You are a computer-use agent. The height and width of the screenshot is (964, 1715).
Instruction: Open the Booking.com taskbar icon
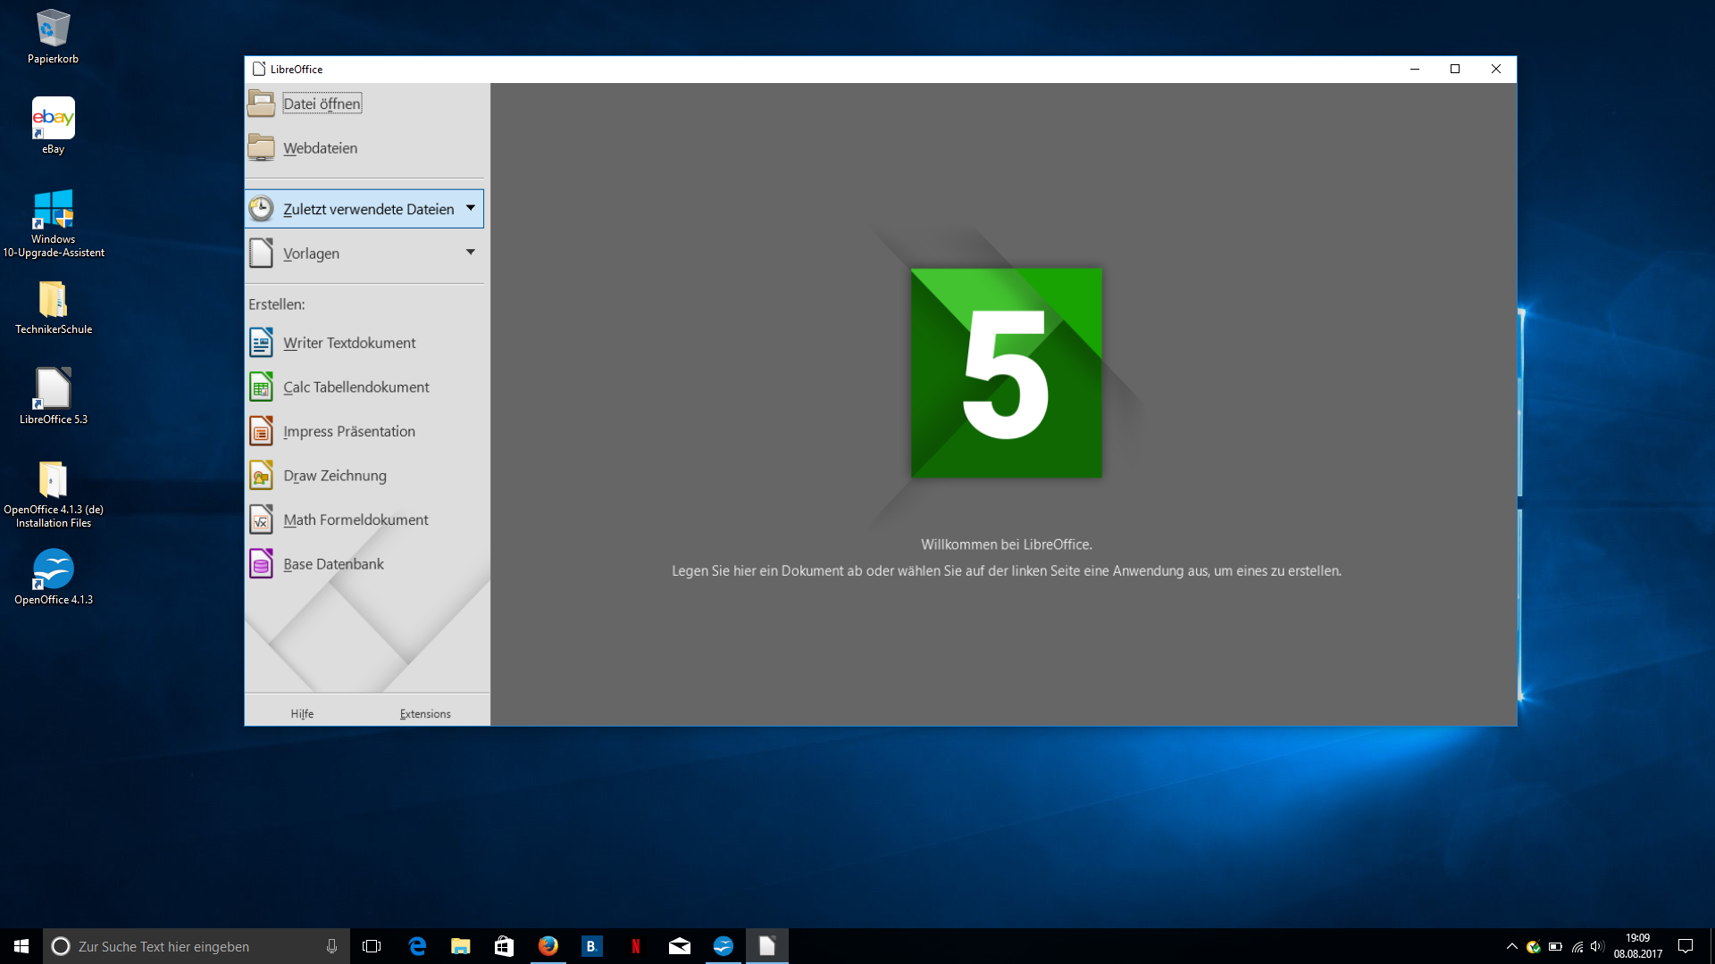tap(591, 946)
